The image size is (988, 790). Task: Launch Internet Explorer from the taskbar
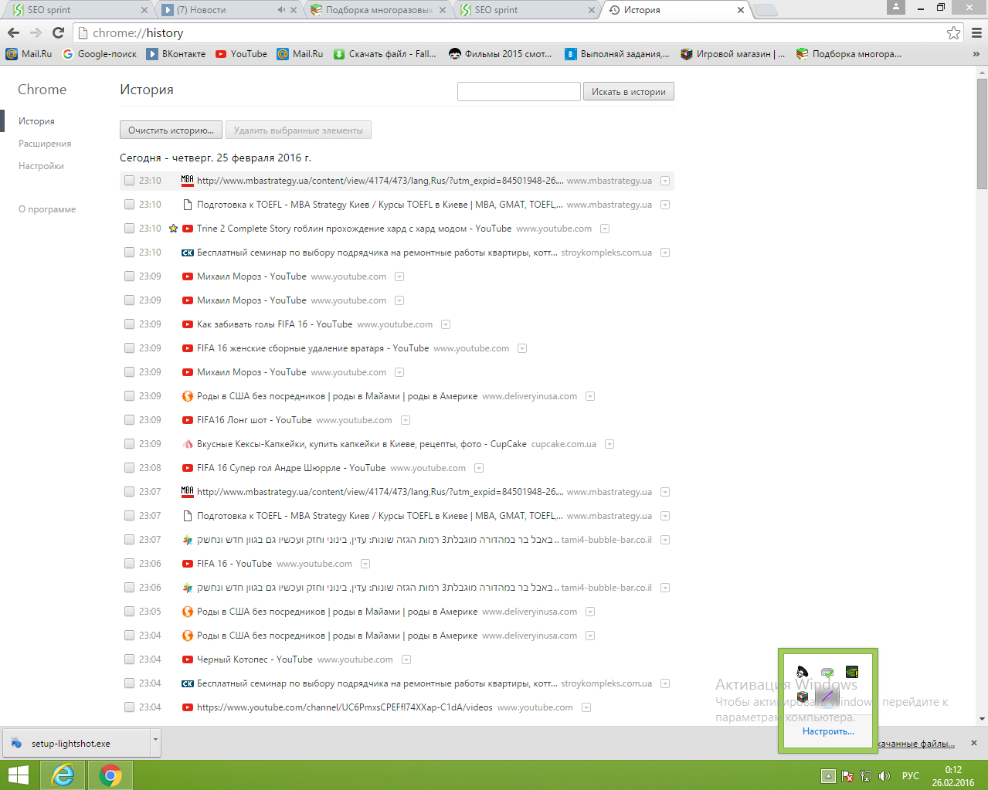(63, 775)
